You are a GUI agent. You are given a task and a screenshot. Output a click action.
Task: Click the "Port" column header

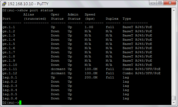tap(7, 19)
